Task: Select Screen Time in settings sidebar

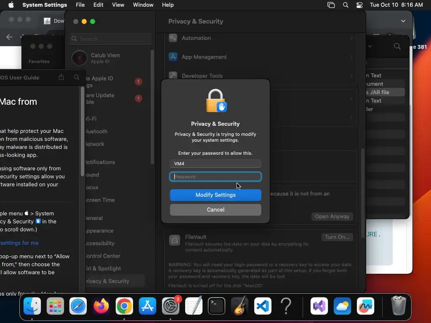Action: coord(100,200)
